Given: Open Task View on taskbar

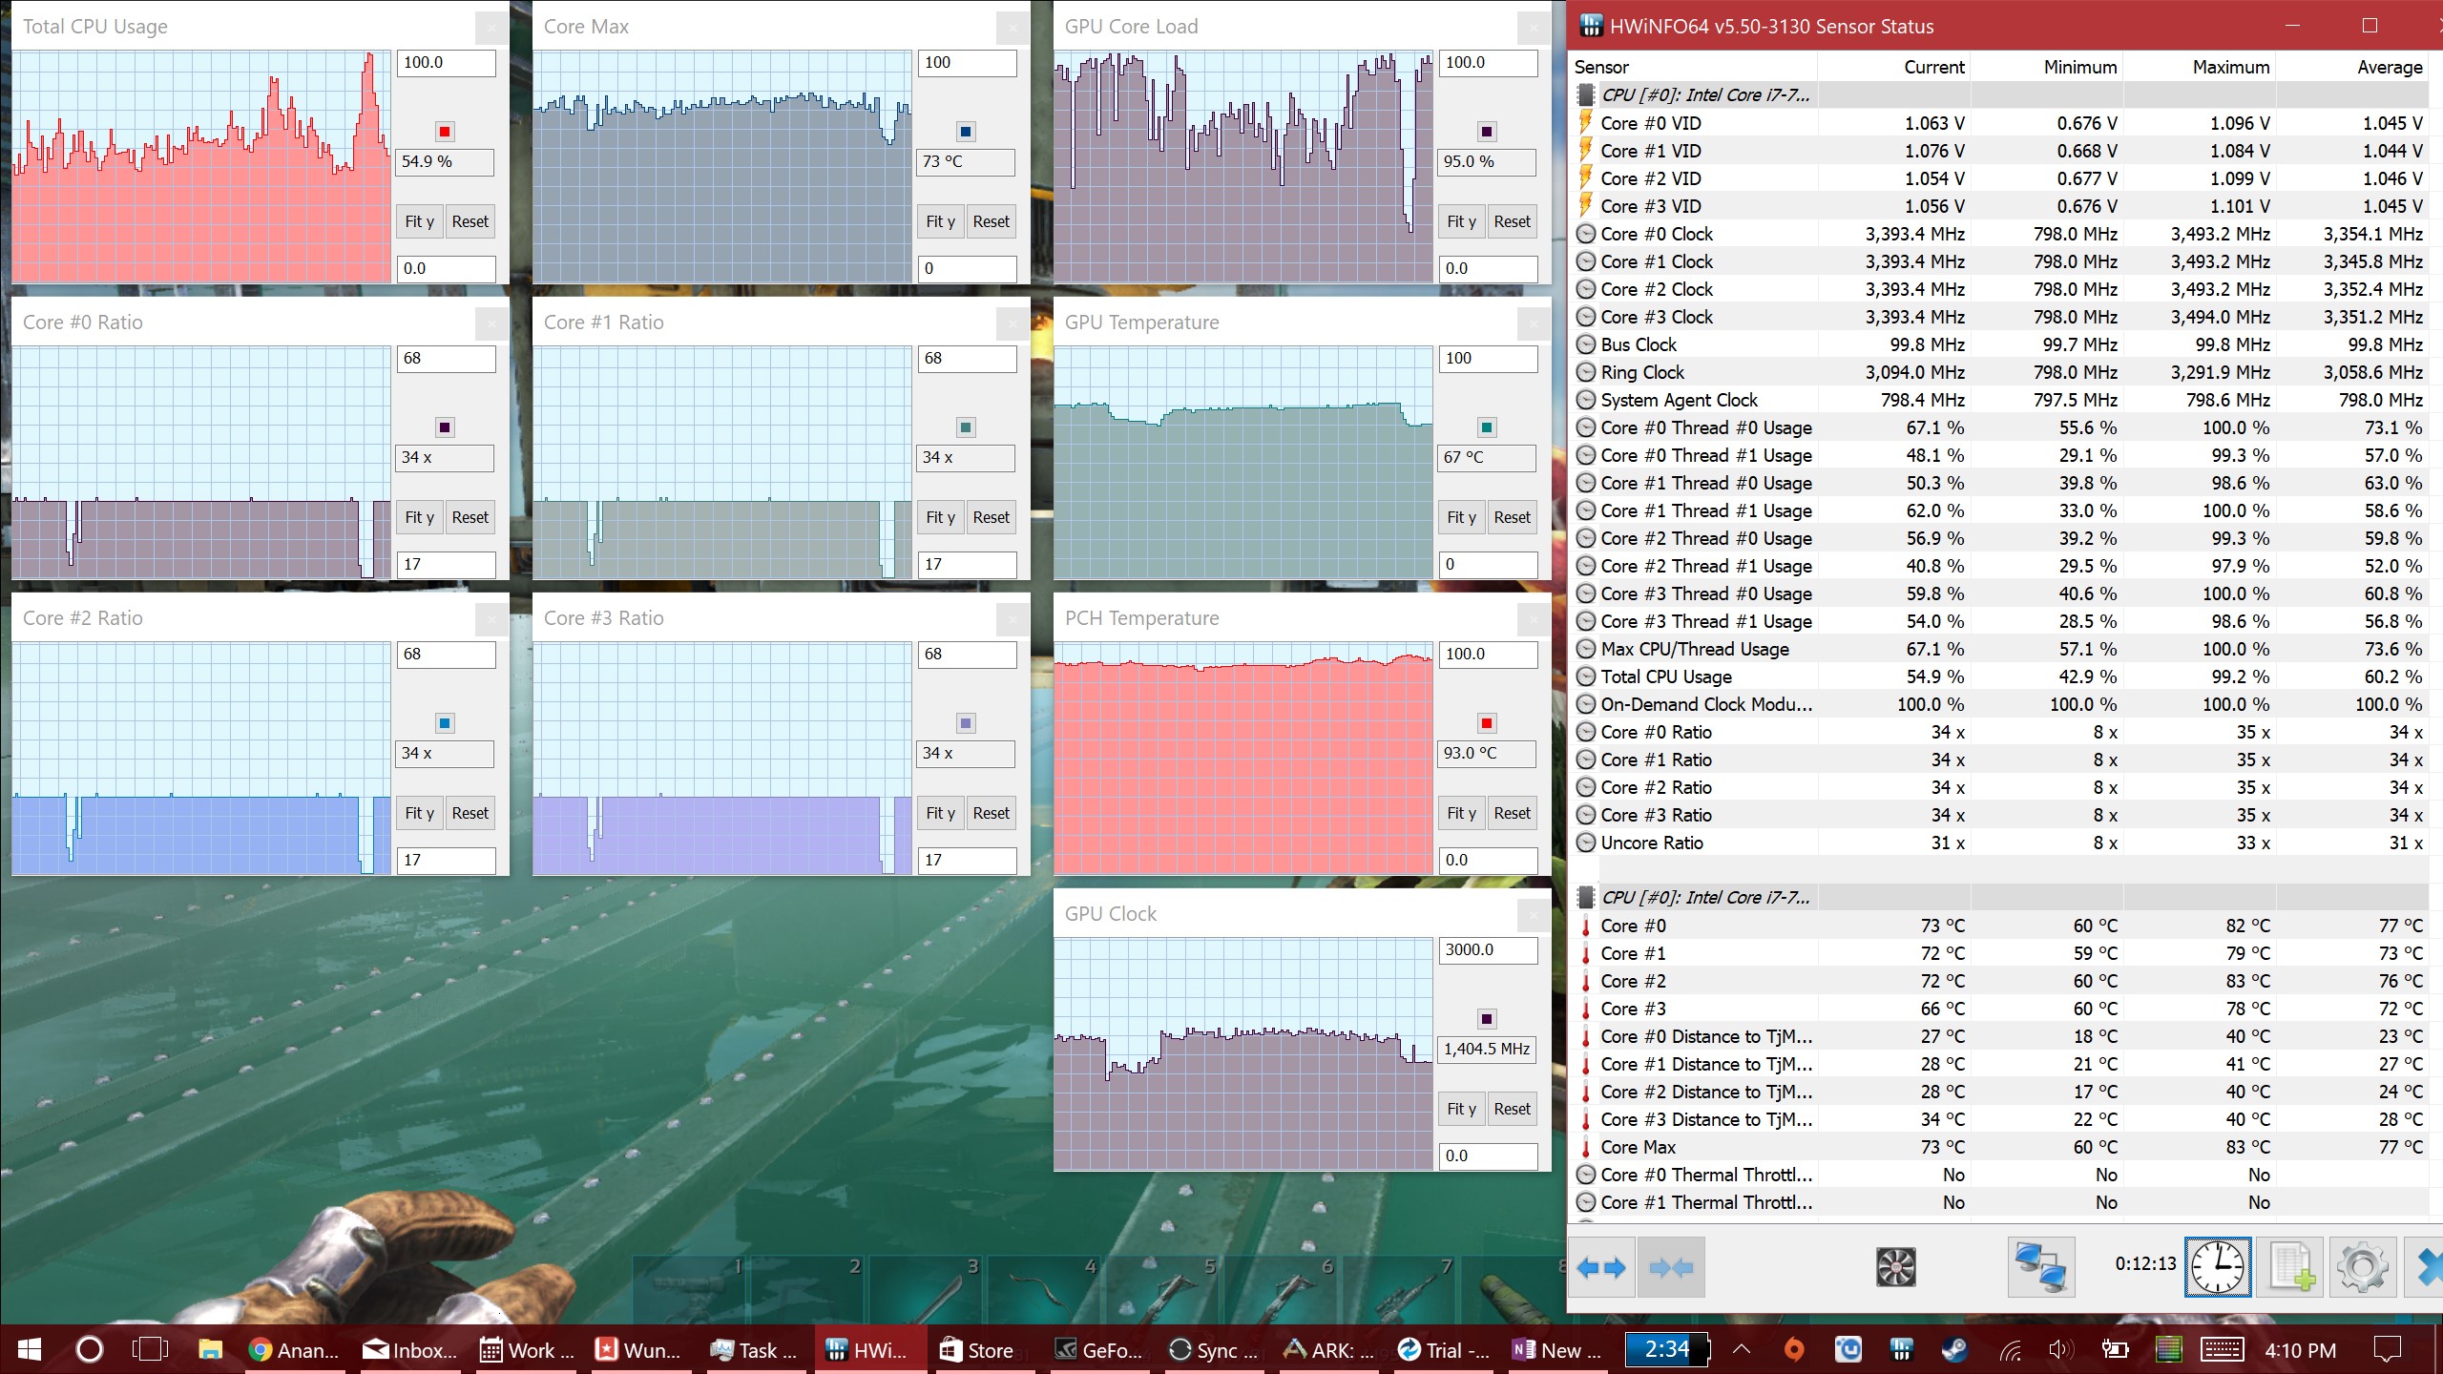Looking at the screenshot, I should click(x=150, y=1349).
